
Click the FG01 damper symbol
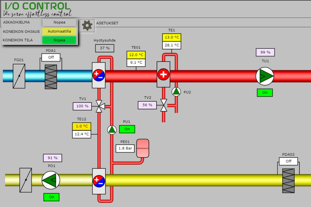pyautogui.click(x=19, y=76)
